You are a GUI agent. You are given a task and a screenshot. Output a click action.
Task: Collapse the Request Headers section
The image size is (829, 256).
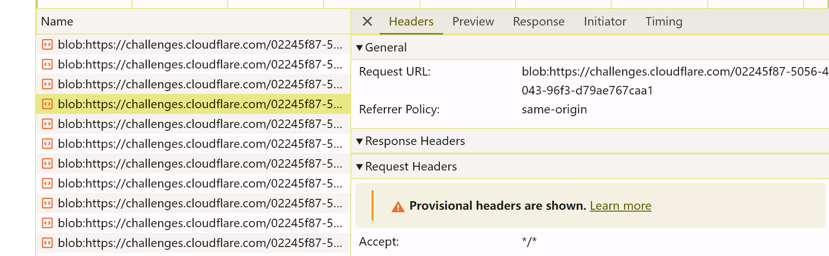click(360, 167)
